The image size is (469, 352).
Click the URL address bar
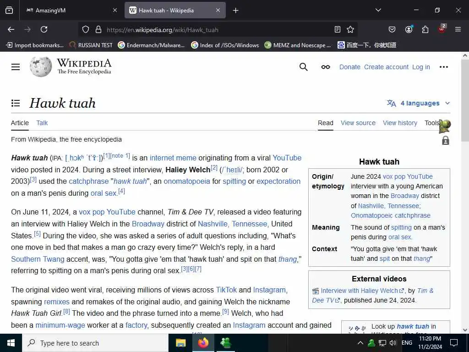coord(218,30)
